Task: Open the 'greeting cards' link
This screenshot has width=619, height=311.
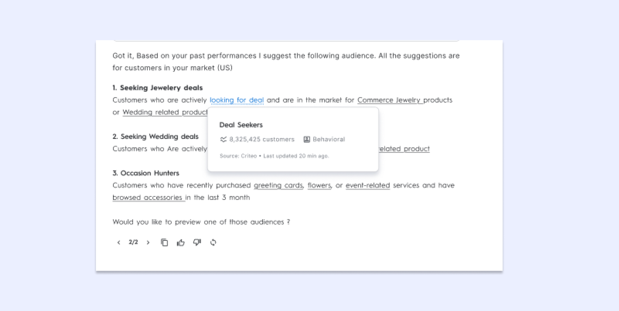Action: tap(278, 185)
